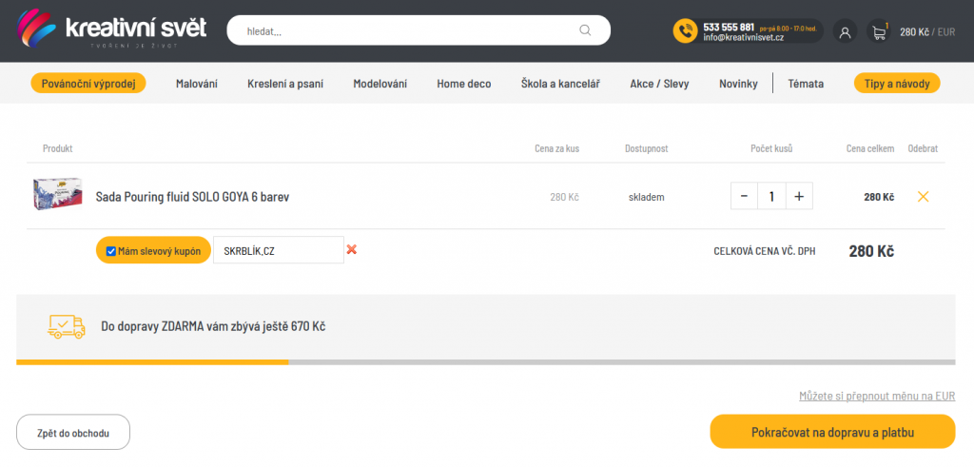The height and width of the screenshot is (467, 974).
Task: Click Zpět do obchodu button
Action: 73,432
